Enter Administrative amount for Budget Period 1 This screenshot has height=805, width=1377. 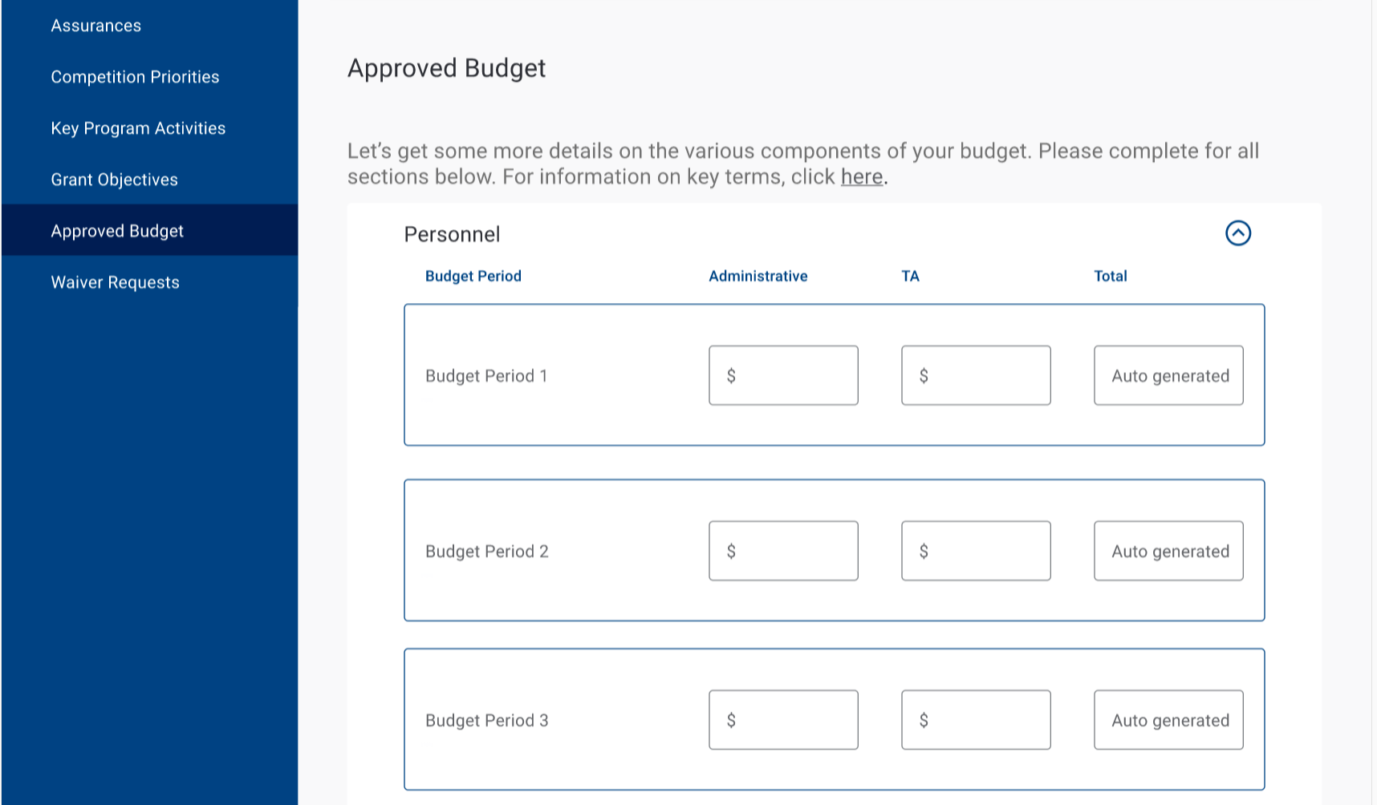click(x=783, y=375)
